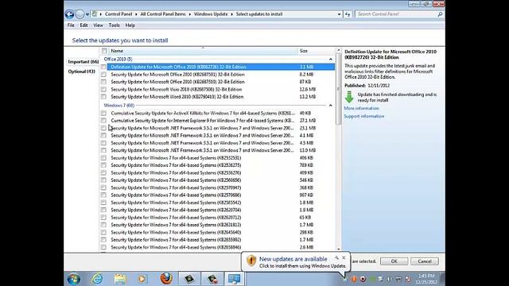Click the Forward navigation arrow button
This screenshot has width=509, height=286.
tap(80, 14)
